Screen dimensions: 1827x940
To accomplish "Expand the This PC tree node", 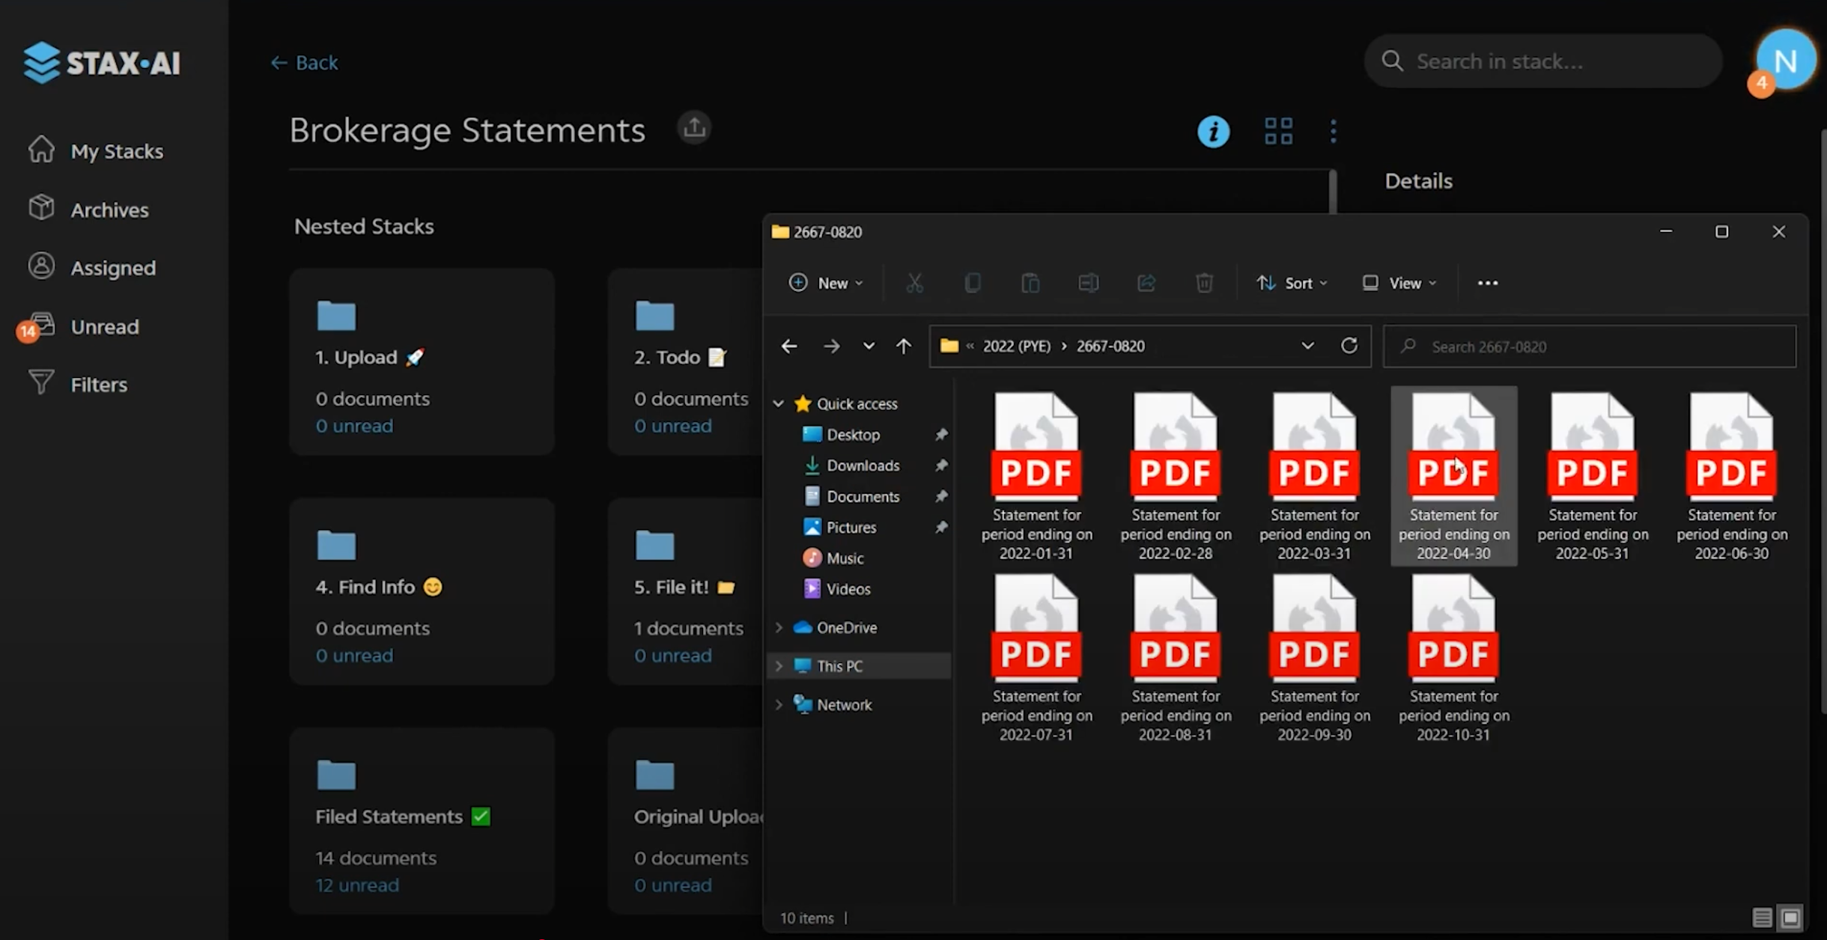I will point(779,666).
